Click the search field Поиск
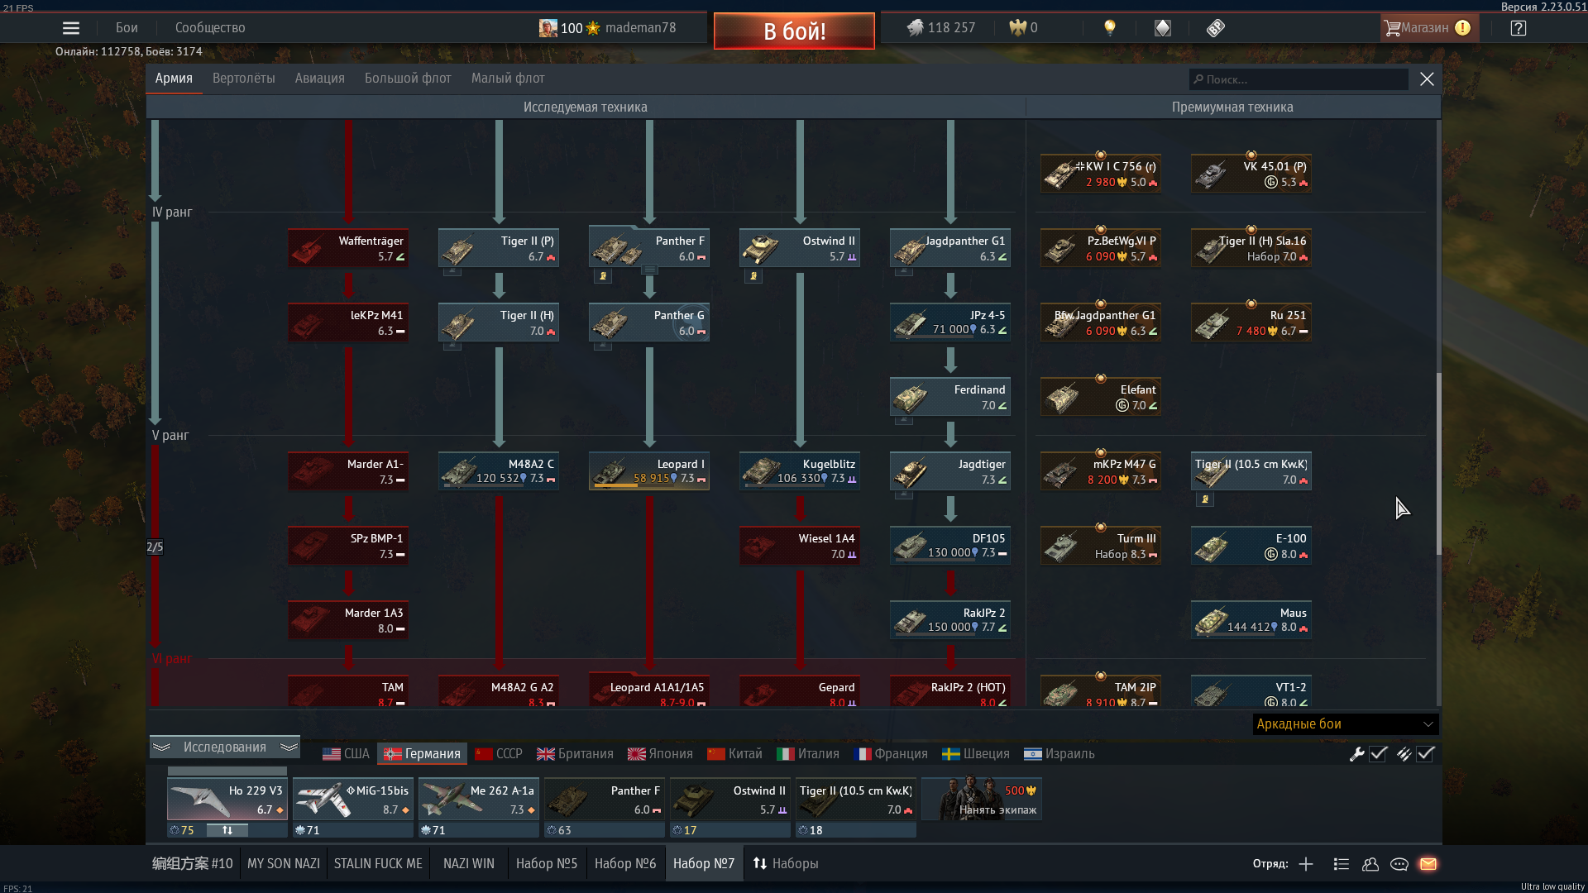 click(x=1299, y=79)
